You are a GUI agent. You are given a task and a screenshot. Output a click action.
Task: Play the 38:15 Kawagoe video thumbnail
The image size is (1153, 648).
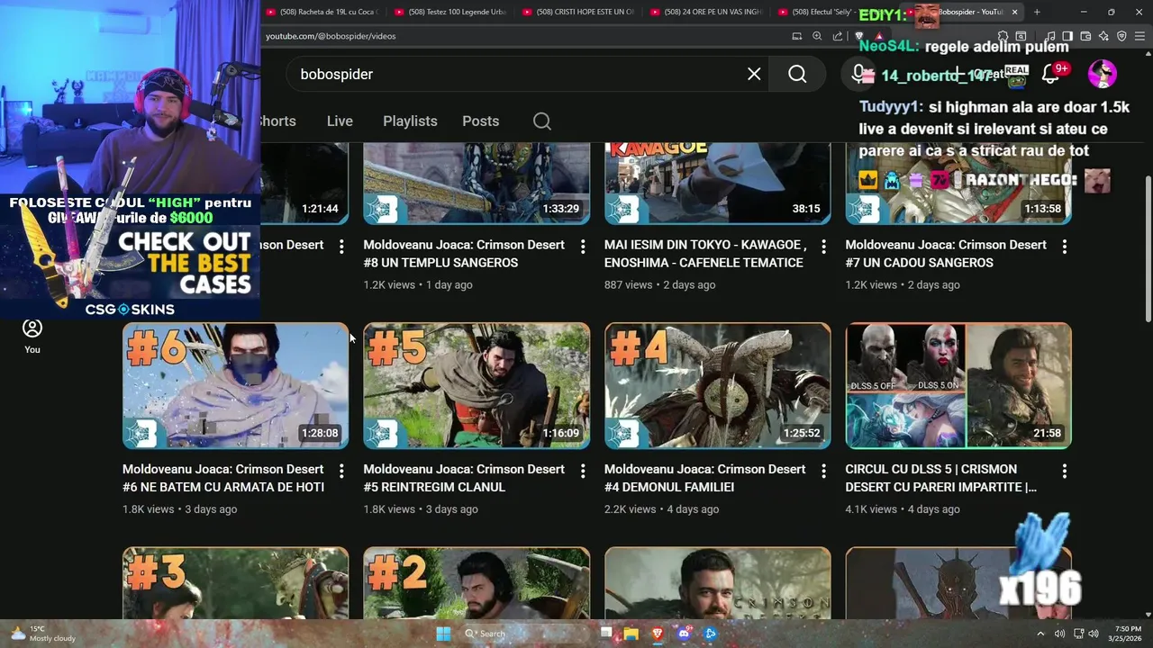pyautogui.click(x=717, y=184)
